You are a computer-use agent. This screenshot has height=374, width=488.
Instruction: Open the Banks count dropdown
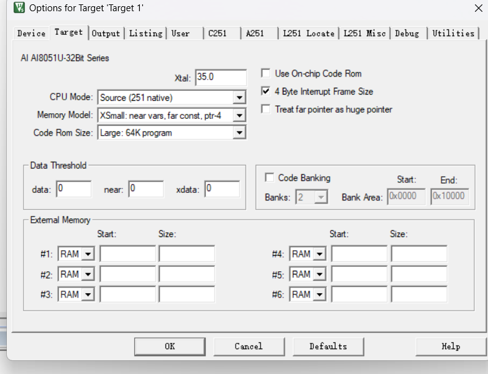coord(321,197)
